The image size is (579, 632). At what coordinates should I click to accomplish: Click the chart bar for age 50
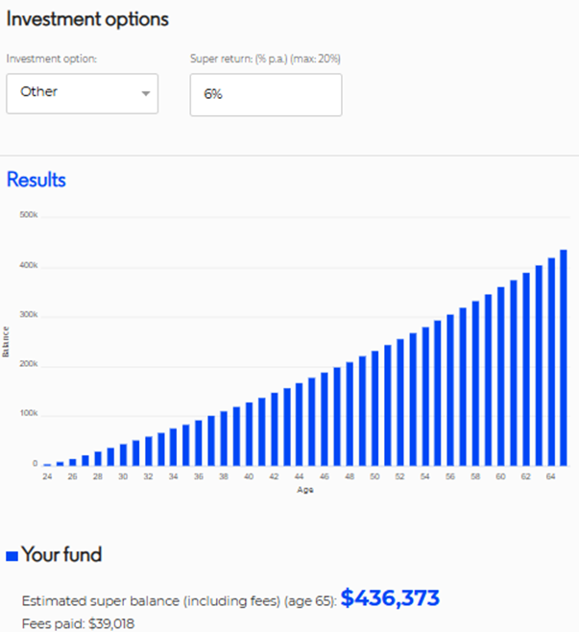375,401
